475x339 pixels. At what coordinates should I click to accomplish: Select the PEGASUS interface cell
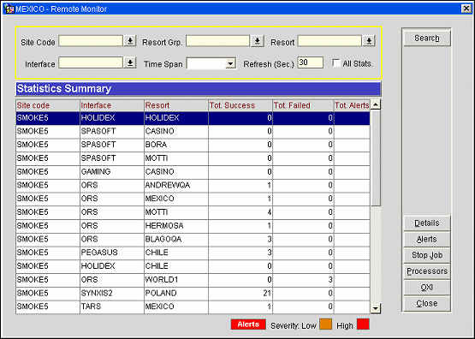tap(112, 253)
